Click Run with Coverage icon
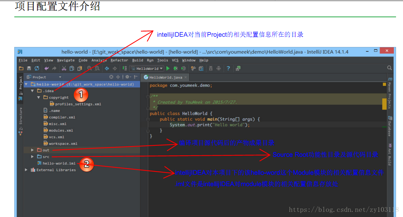The height and width of the screenshot is (217, 403). [183, 68]
